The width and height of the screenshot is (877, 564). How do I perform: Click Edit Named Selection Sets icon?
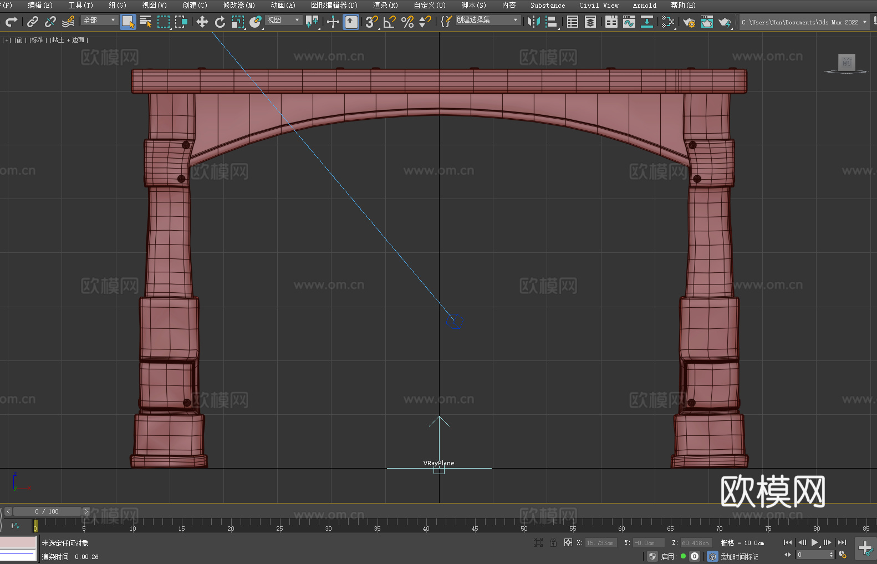(446, 22)
